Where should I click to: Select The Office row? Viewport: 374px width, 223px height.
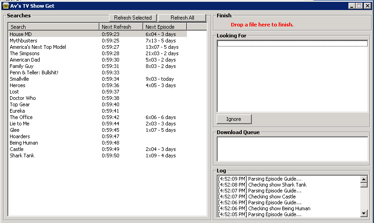98,117
